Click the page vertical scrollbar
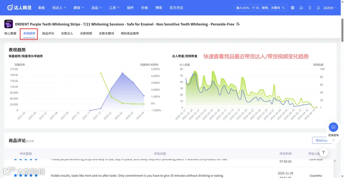This screenshot has width=344, height=178. (x=342, y=30)
